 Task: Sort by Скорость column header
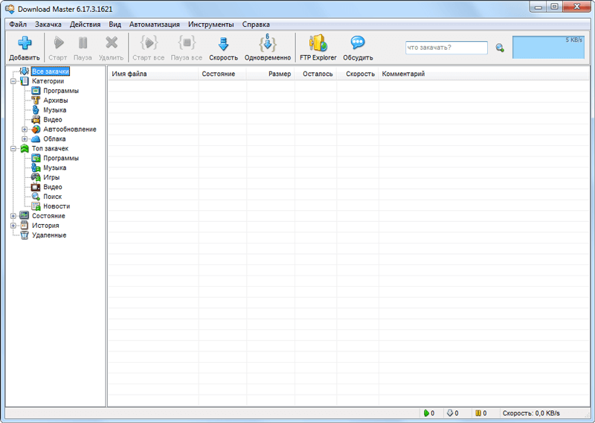(358, 74)
